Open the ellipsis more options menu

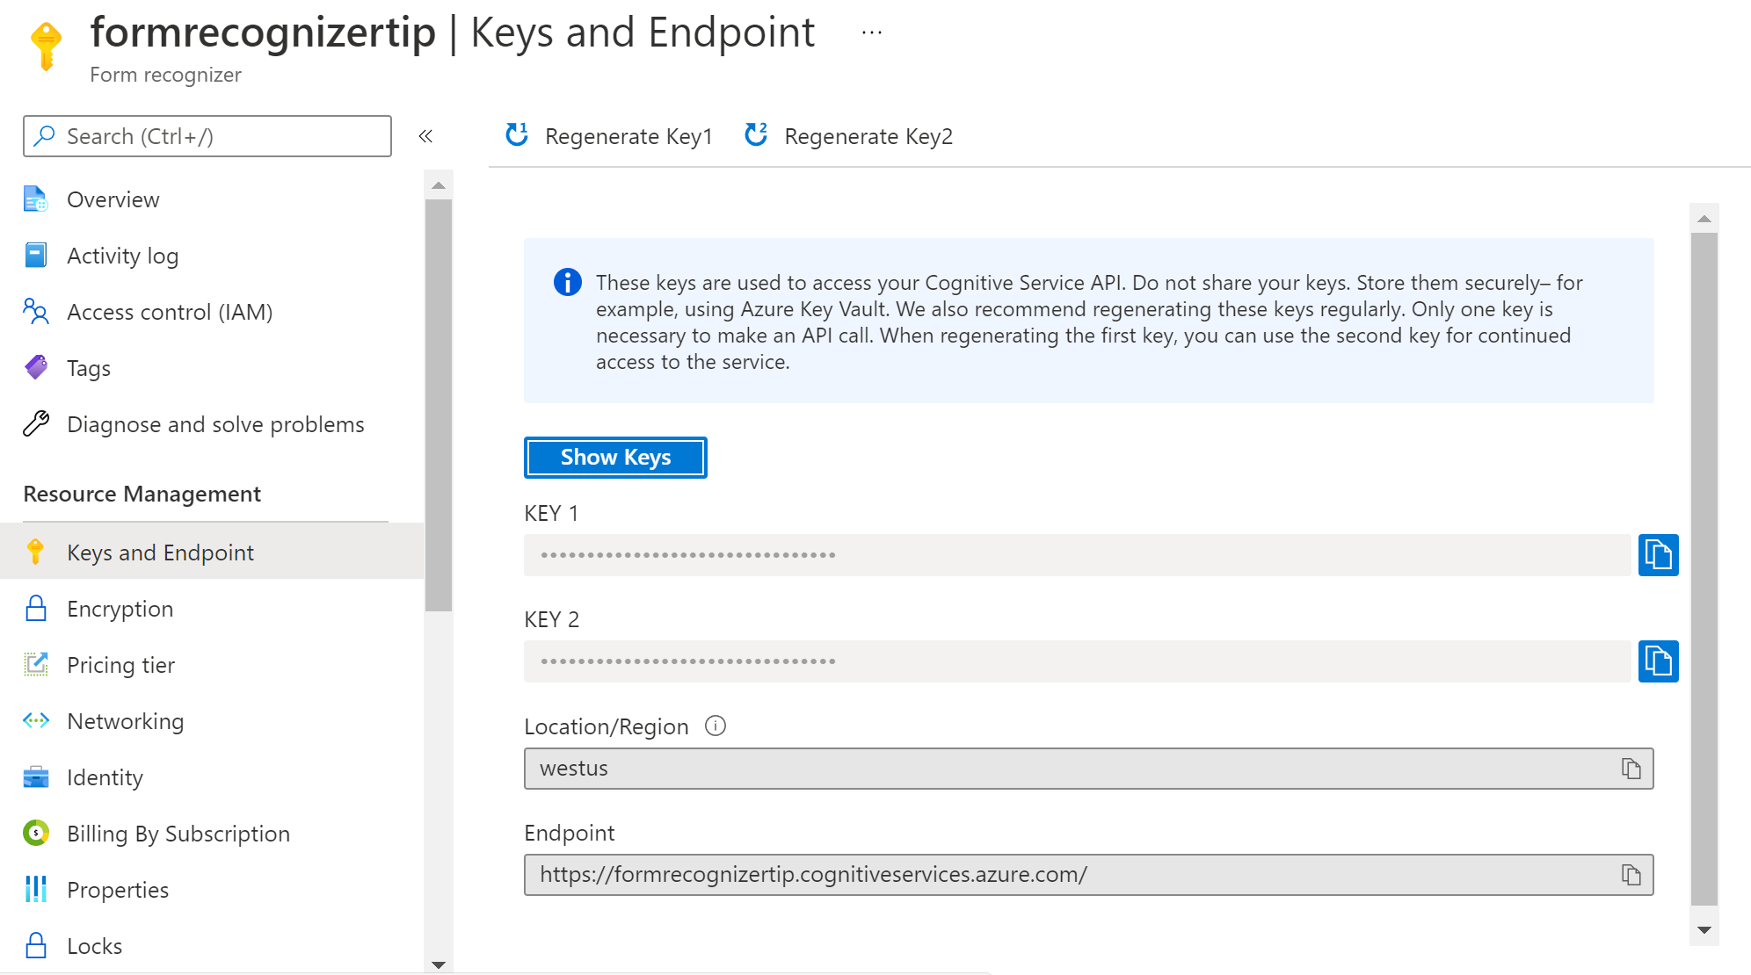872,32
